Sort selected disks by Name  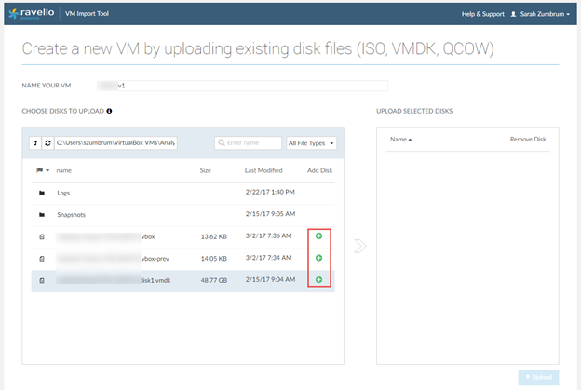point(400,139)
